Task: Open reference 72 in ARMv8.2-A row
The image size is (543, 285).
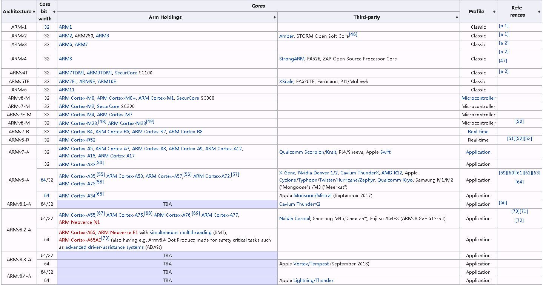Action: click(x=520, y=220)
